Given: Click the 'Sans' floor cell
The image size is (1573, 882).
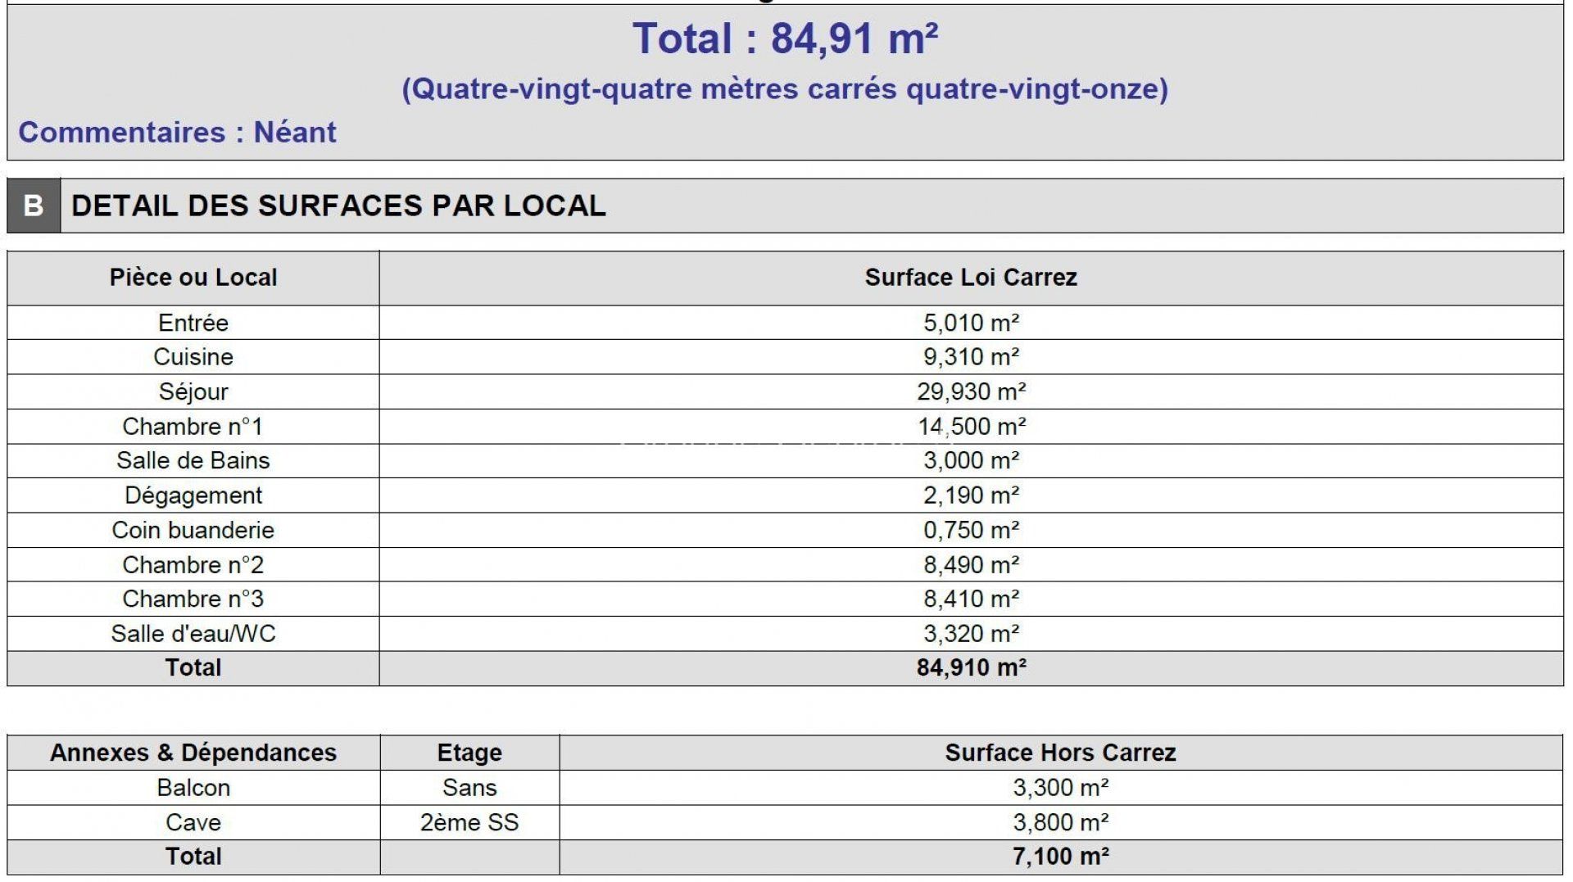Looking at the screenshot, I should point(469,788).
